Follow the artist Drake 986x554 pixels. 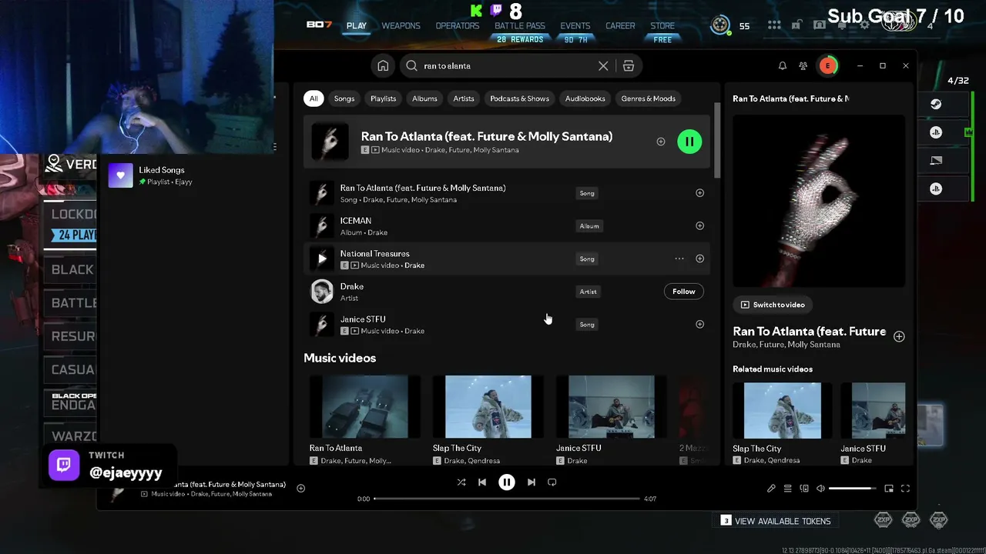(683, 292)
